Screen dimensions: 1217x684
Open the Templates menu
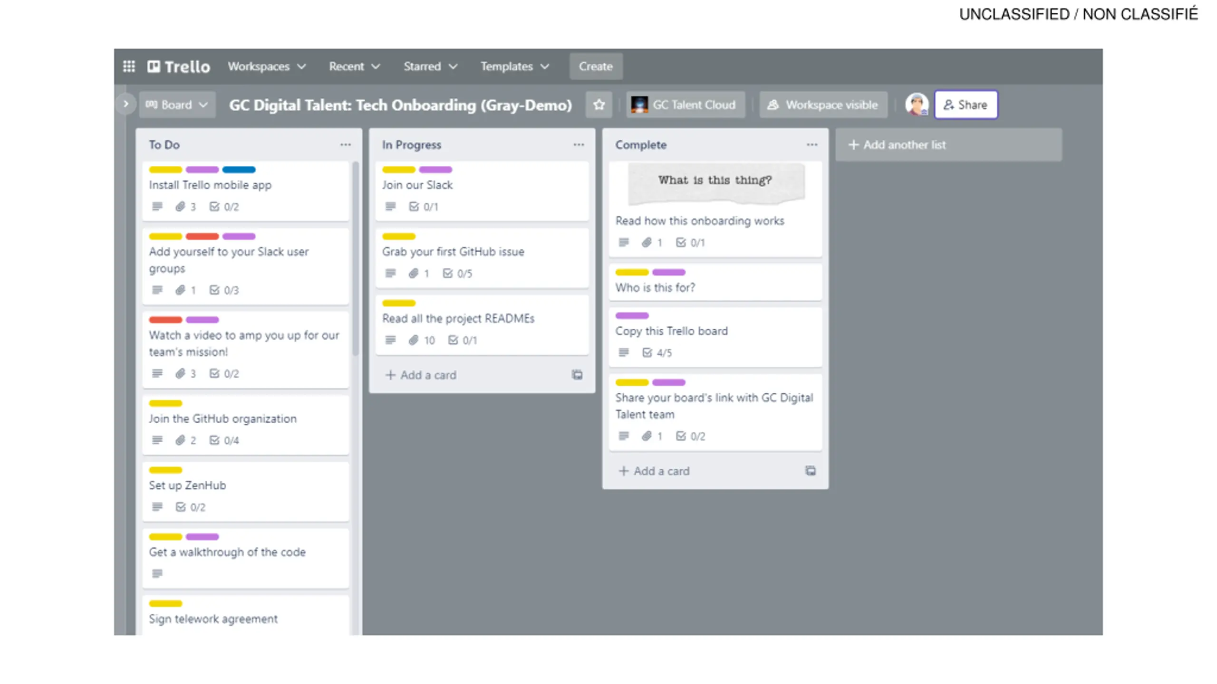(515, 66)
